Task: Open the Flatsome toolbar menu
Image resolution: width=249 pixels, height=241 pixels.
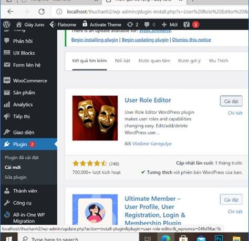Action: [63, 25]
